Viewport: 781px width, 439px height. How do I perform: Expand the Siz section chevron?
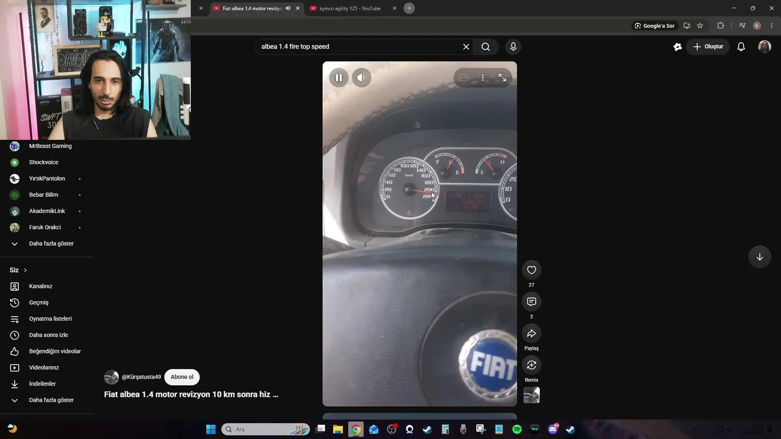(25, 270)
